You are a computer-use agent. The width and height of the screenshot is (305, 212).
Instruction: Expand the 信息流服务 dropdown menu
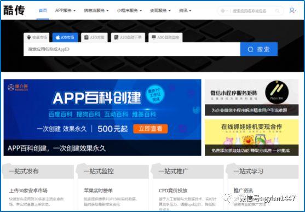pyautogui.click(x=96, y=10)
